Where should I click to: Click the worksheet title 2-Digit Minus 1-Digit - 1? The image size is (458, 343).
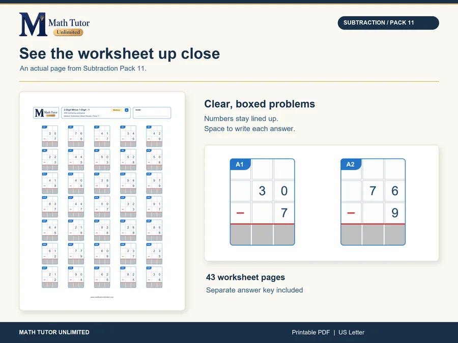(x=76, y=110)
